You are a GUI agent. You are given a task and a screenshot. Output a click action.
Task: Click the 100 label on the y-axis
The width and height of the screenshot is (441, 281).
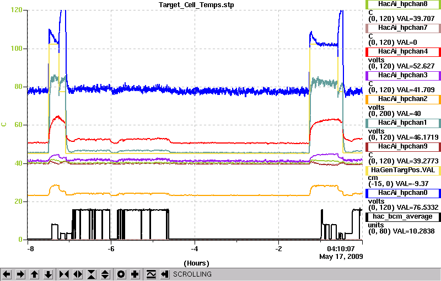pyautogui.click(x=17, y=48)
